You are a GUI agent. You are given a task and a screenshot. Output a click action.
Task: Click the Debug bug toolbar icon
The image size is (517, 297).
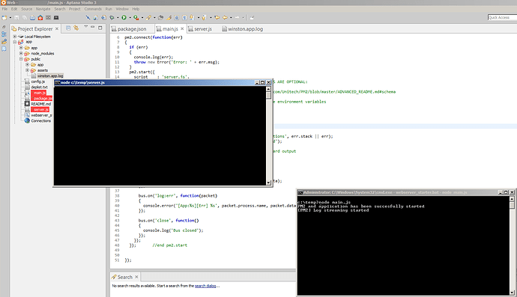(112, 17)
